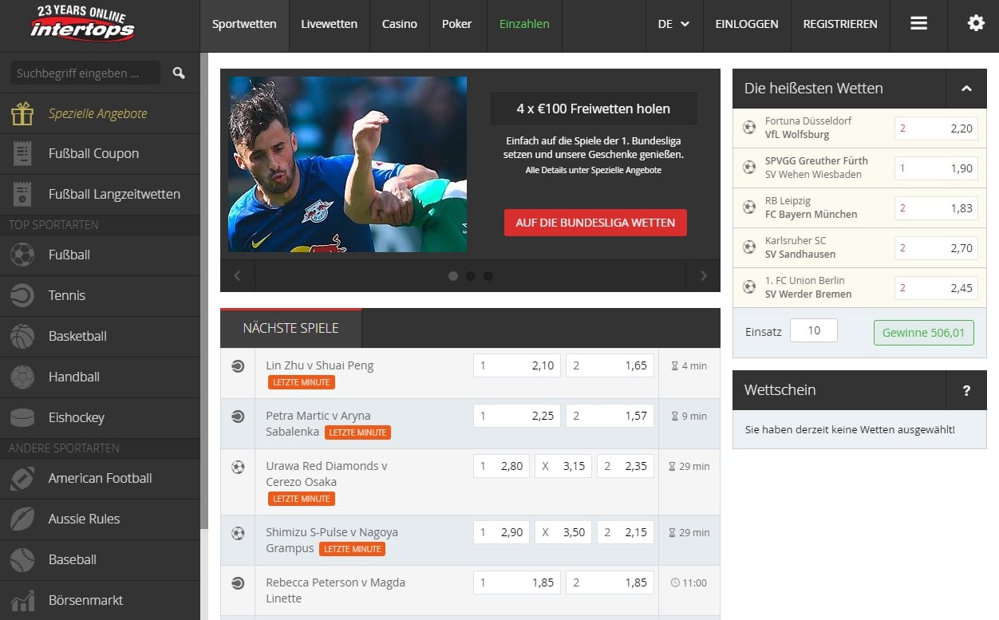Click the Tennis sidebar icon
Screen dimensions: 999x620
point(22,296)
